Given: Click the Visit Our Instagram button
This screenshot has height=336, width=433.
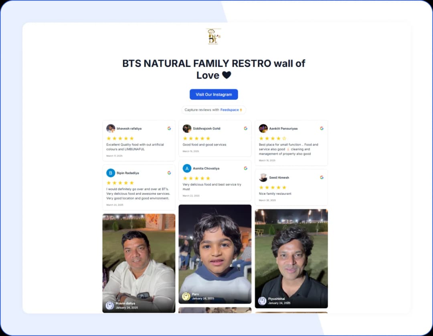Looking at the screenshot, I should tap(214, 95).
